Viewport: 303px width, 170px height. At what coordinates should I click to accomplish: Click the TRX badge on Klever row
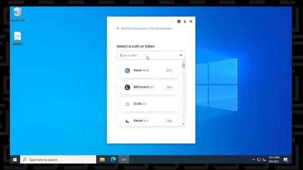click(x=169, y=121)
